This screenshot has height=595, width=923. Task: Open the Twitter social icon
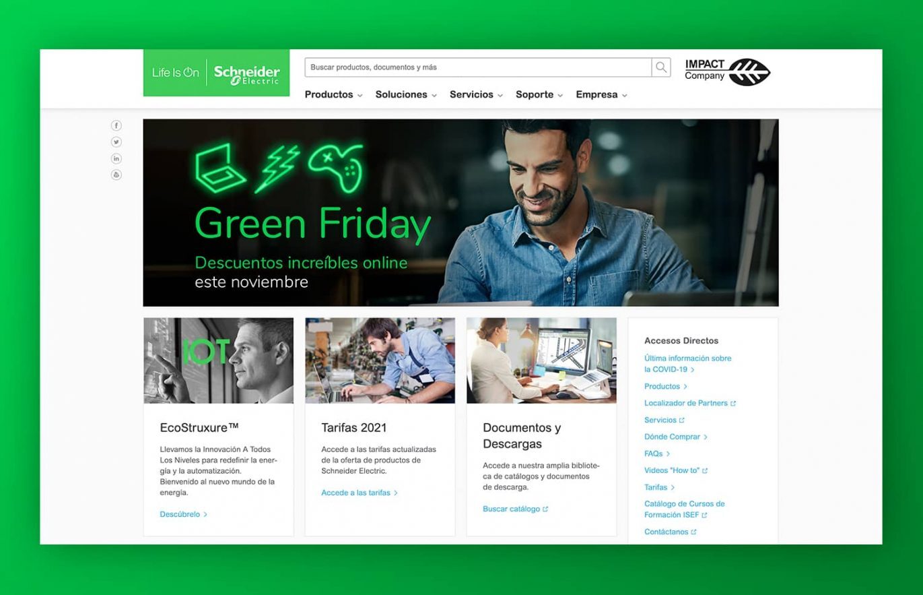(116, 142)
